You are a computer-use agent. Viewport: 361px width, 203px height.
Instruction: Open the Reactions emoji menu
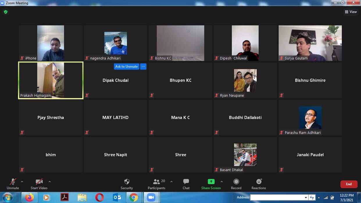point(259,182)
